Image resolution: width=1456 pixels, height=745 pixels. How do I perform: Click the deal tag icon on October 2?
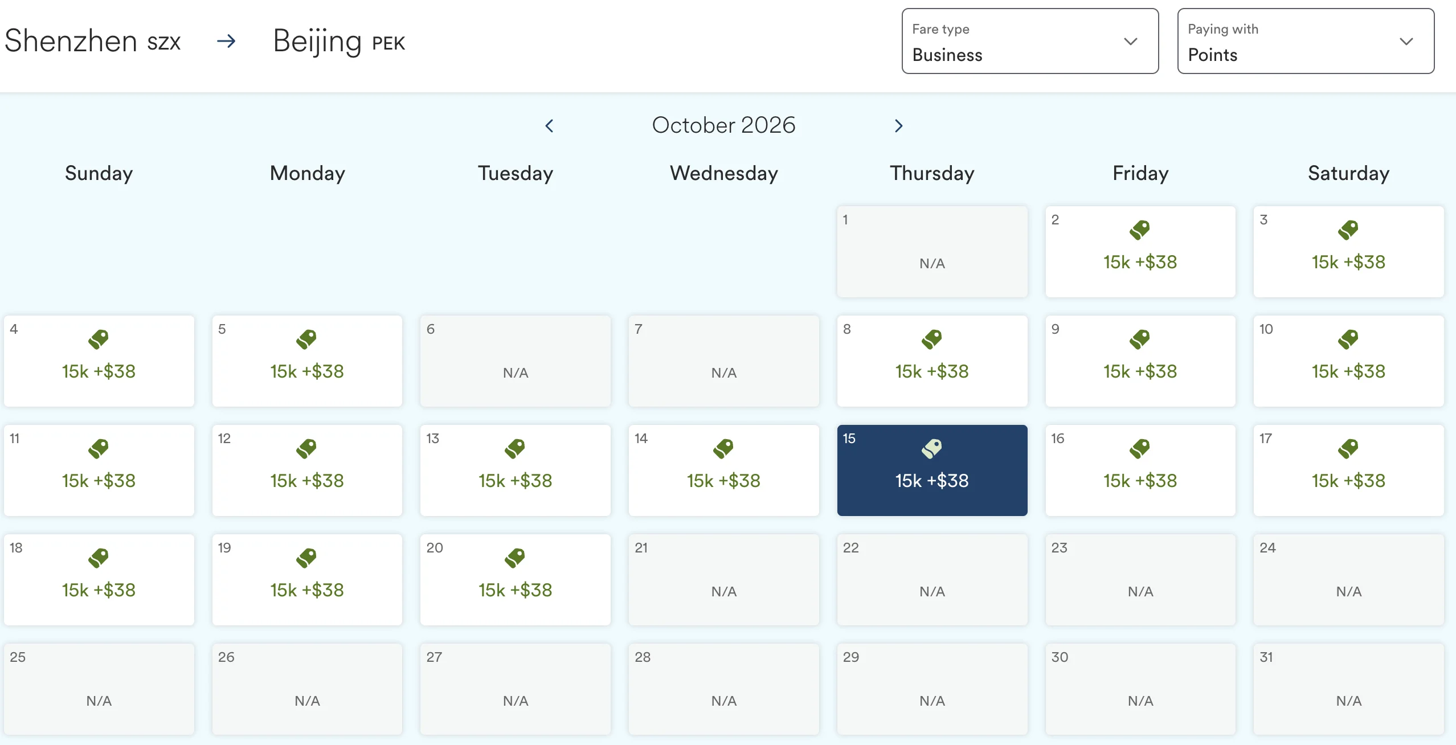pos(1140,230)
